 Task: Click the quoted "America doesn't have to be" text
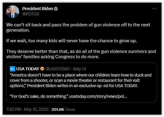pyautogui.click(x=81, y=80)
